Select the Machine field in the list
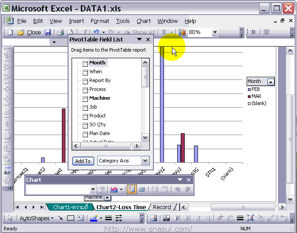The width and height of the screenshot is (297, 233). [x=99, y=98]
